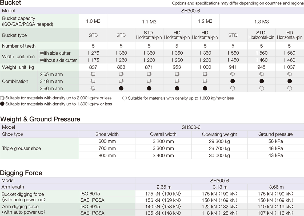Select the 30 000 kg operating weight cell
304x216 pixels.
[x=219, y=155]
